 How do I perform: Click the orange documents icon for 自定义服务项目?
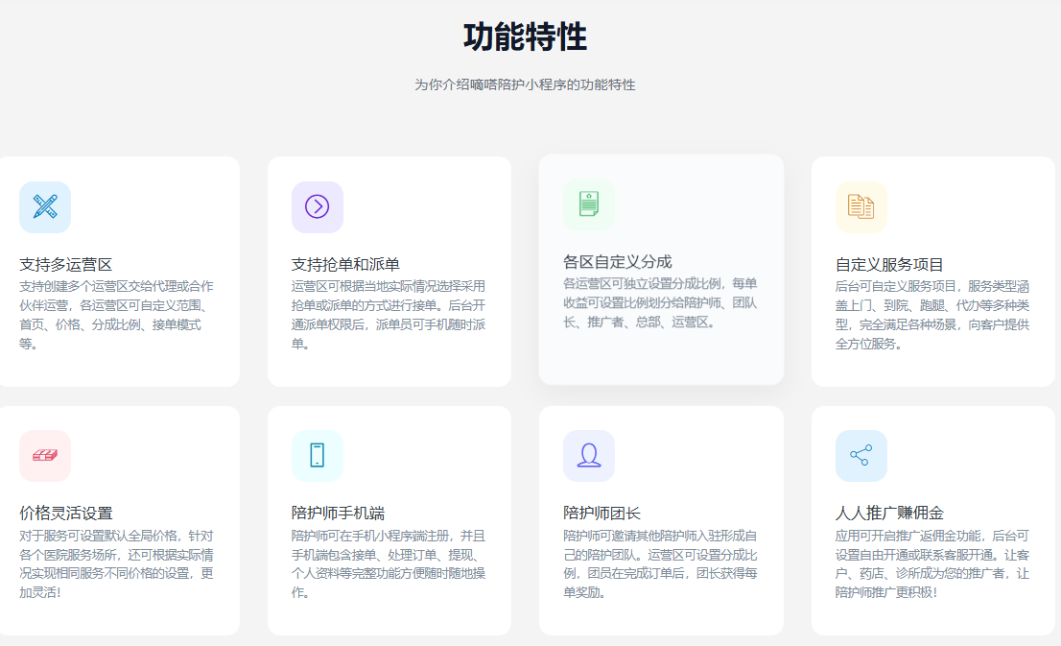tap(861, 206)
